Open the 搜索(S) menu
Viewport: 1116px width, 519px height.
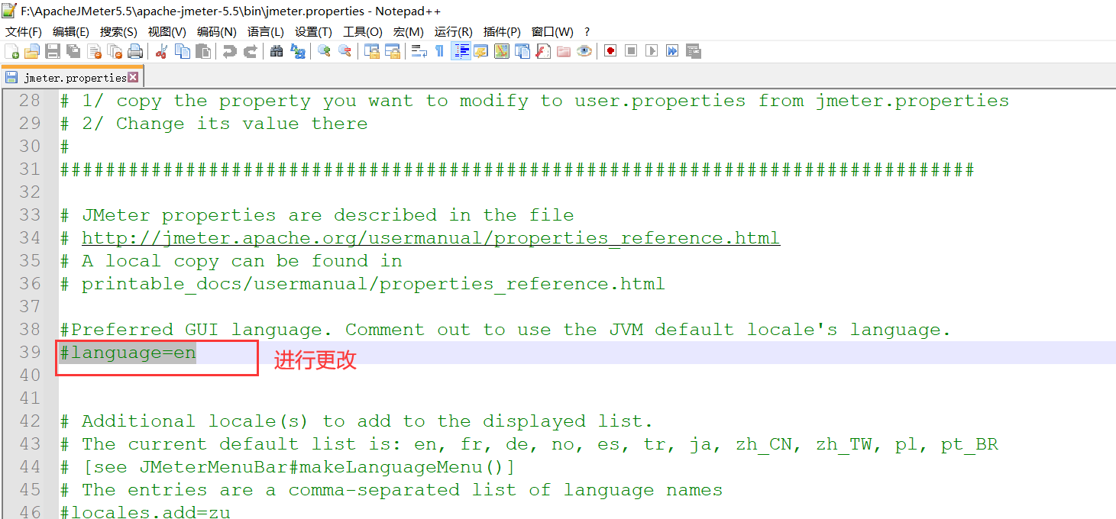pyautogui.click(x=118, y=31)
